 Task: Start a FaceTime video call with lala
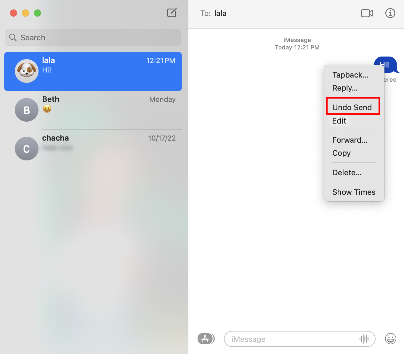[367, 13]
